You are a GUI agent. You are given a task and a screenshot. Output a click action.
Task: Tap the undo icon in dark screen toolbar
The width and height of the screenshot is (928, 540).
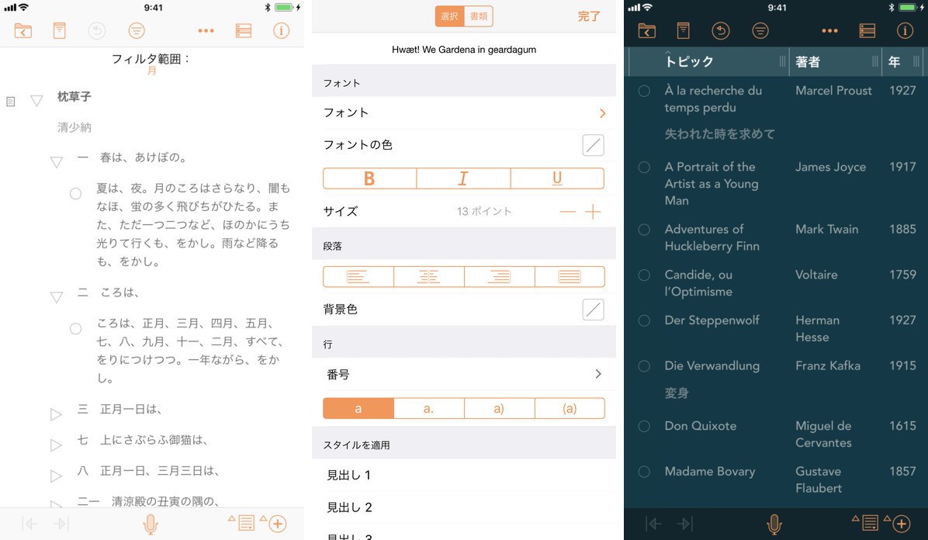point(720,30)
